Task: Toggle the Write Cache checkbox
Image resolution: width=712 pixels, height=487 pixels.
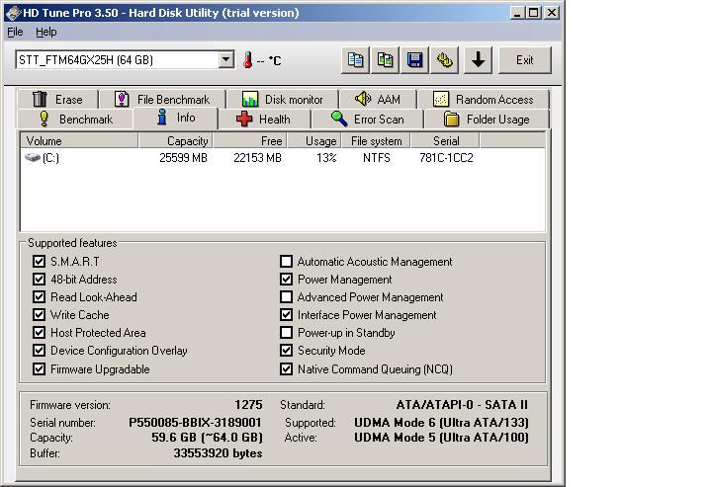Action: tap(39, 315)
